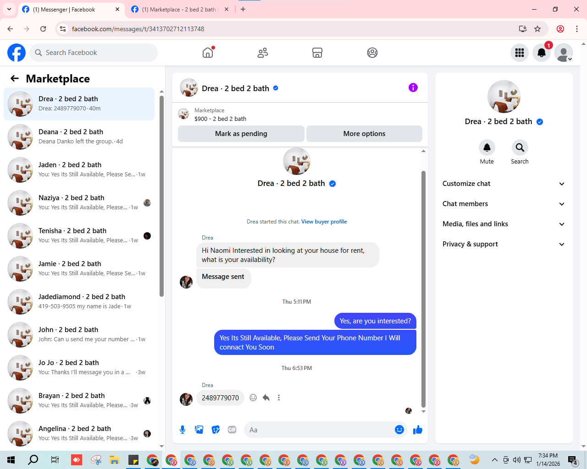Open the Jaden · 2 bed 2 bath conversation
The width and height of the screenshot is (587, 469).
79,170
